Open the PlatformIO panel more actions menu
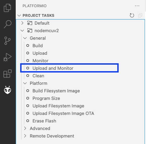This screenshot has height=144, width=146. click(137, 6)
